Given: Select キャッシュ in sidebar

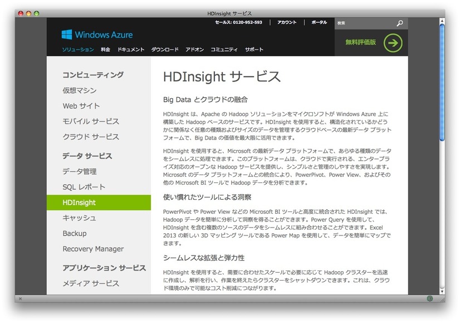Looking at the screenshot, I should pyautogui.click(x=79, y=218).
